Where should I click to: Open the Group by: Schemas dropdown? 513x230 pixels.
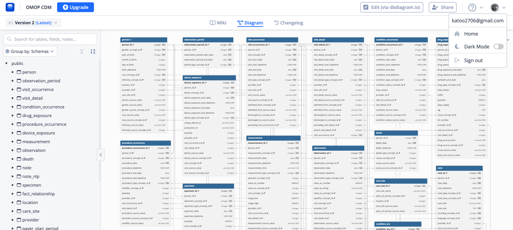(30, 51)
